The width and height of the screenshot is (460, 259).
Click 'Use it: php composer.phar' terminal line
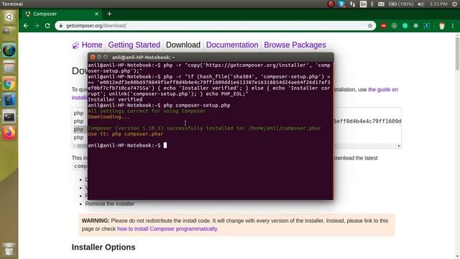(125, 134)
